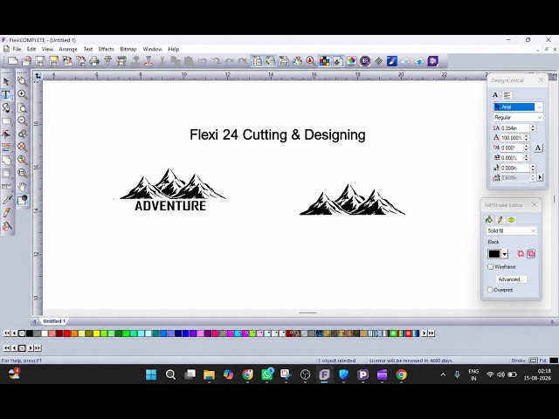Open the File menu

click(17, 49)
